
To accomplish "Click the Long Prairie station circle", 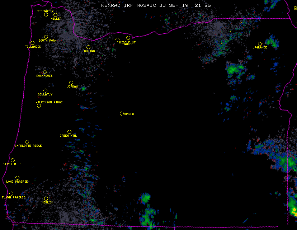I will [17, 178].
